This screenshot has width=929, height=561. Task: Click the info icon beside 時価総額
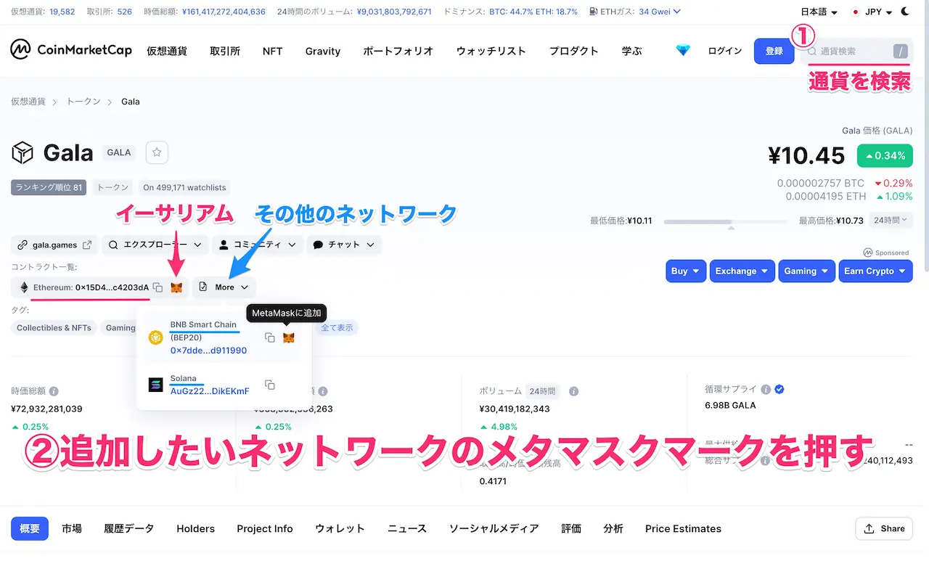click(x=54, y=391)
